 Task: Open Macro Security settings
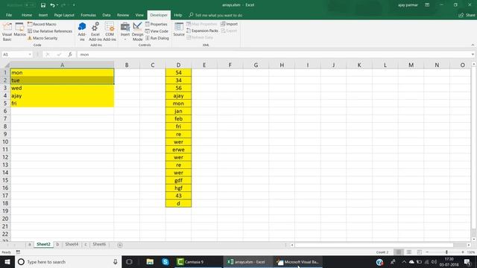(42, 38)
